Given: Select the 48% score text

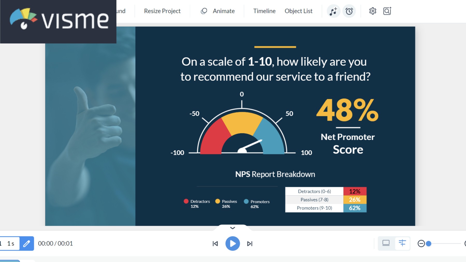Looking at the screenshot, I should (x=347, y=110).
